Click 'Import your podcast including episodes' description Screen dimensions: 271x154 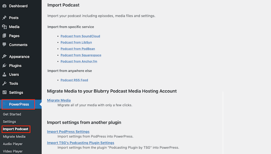101,16
